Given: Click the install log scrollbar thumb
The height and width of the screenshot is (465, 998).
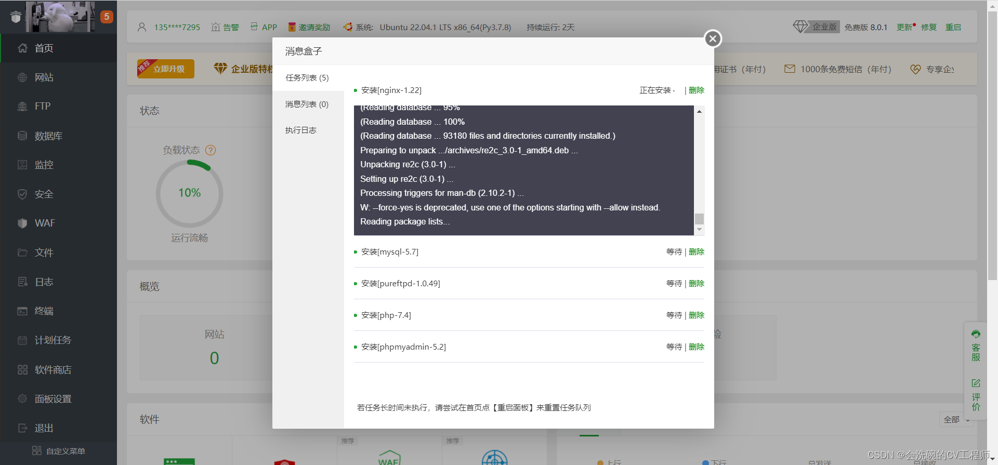Looking at the screenshot, I should 700,219.
